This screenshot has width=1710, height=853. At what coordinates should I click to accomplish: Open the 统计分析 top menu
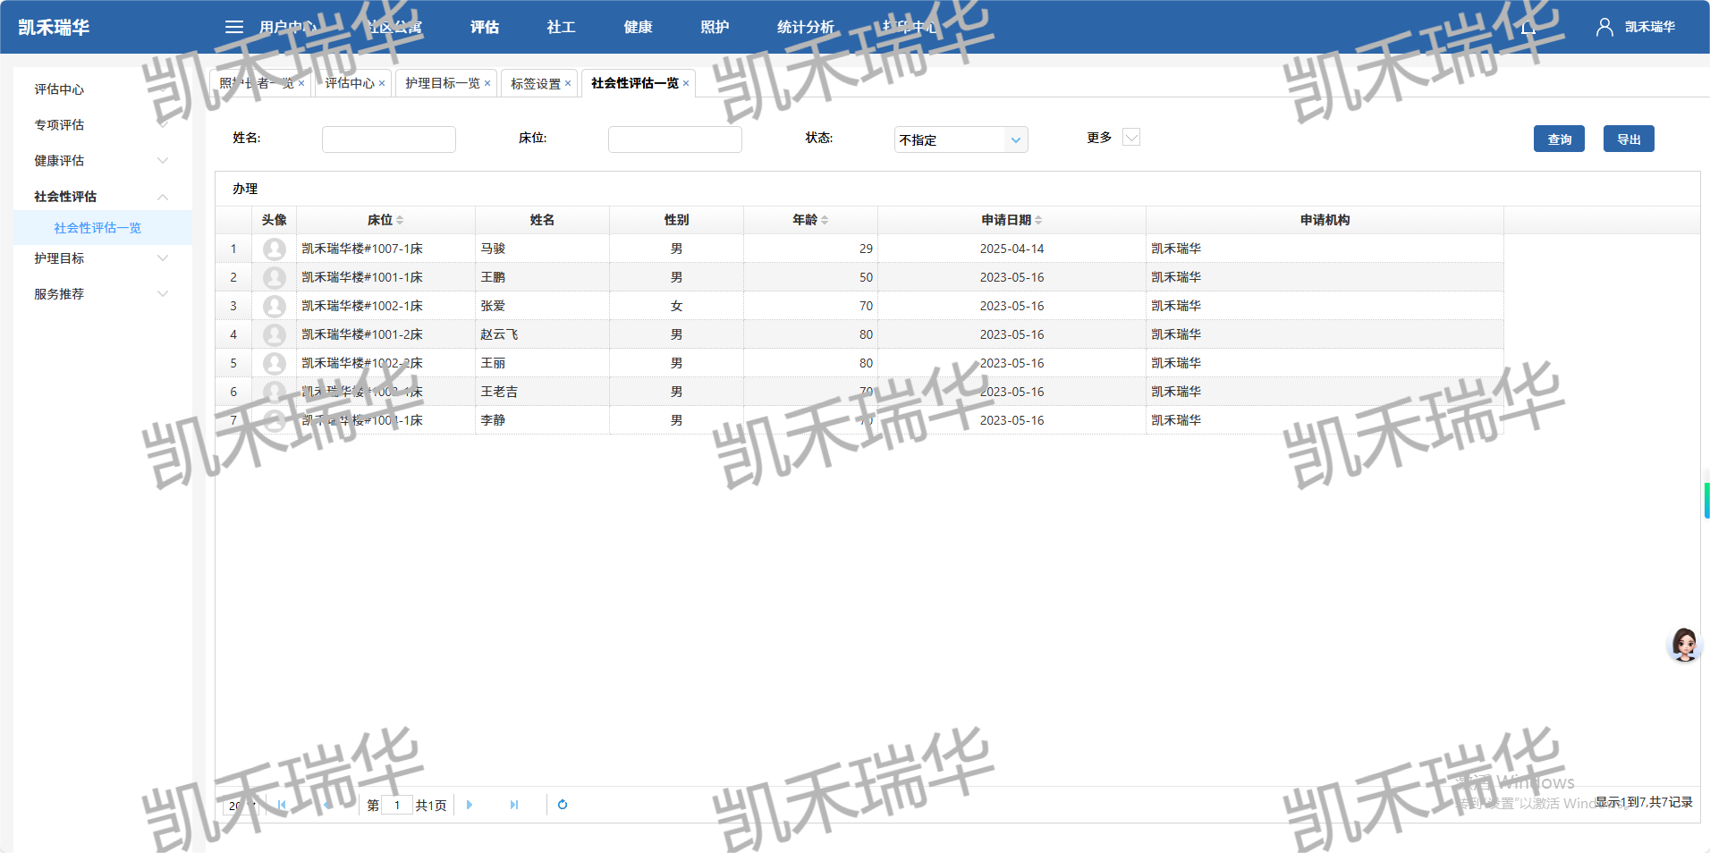click(x=805, y=27)
